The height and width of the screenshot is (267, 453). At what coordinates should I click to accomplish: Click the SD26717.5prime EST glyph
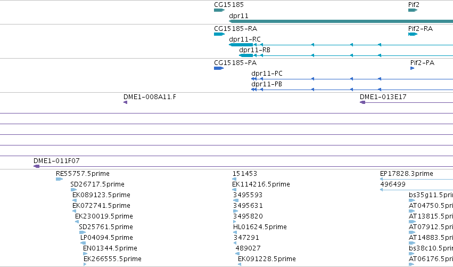click(x=73, y=190)
